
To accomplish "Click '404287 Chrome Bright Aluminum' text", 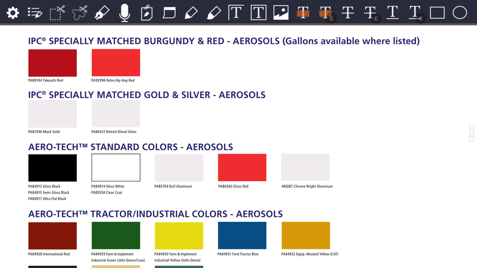I will [307, 186].
